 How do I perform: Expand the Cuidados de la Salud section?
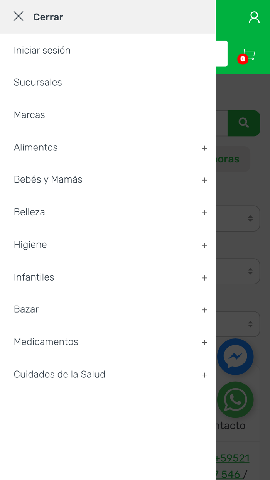[x=204, y=375]
